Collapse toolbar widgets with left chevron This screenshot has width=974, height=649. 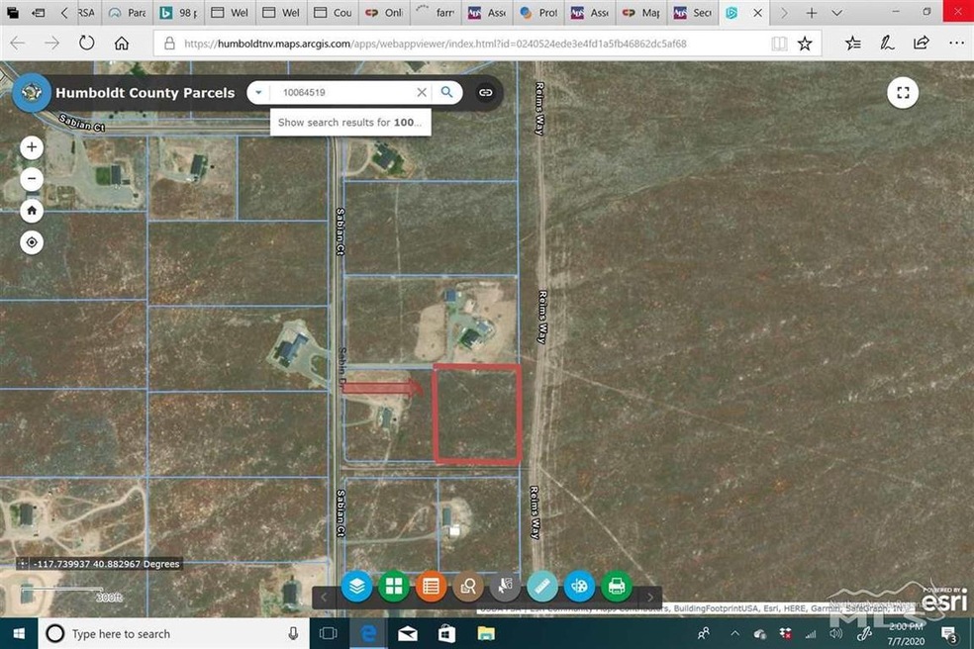[324, 597]
